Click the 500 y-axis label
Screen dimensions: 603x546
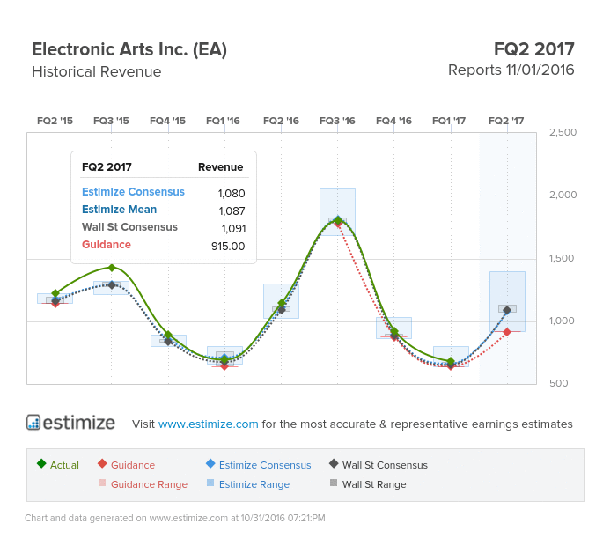pos(558,383)
